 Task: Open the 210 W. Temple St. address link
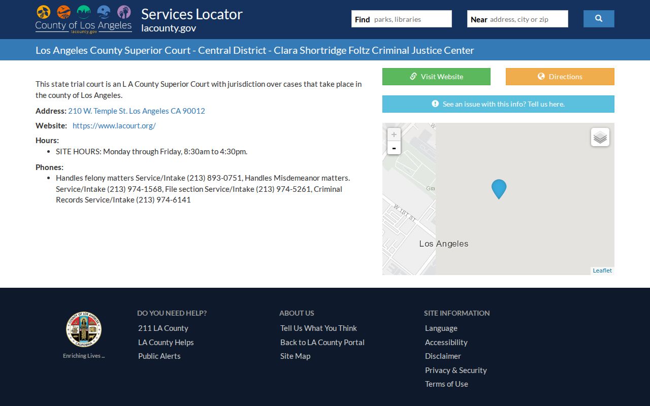(x=137, y=111)
